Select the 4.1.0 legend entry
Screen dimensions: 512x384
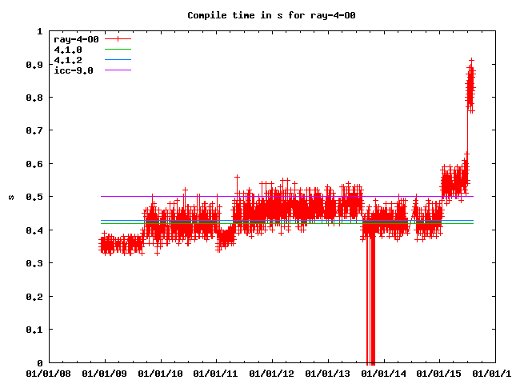[68, 50]
